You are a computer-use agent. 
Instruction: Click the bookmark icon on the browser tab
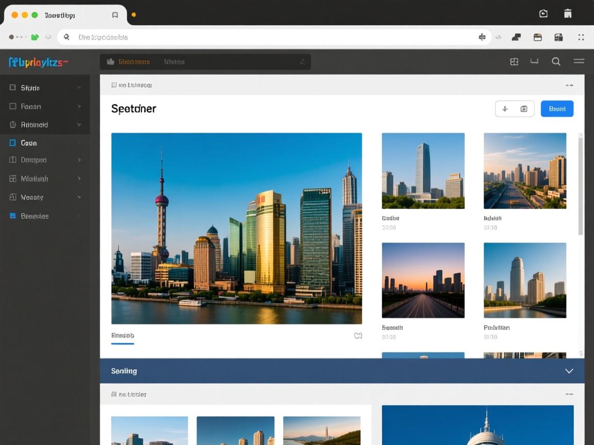[x=115, y=15]
